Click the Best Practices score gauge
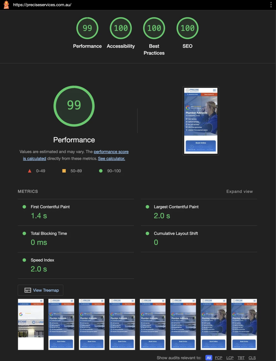This screenshot has height=361, width=276. pyautogui.click(x=154, y=28)
